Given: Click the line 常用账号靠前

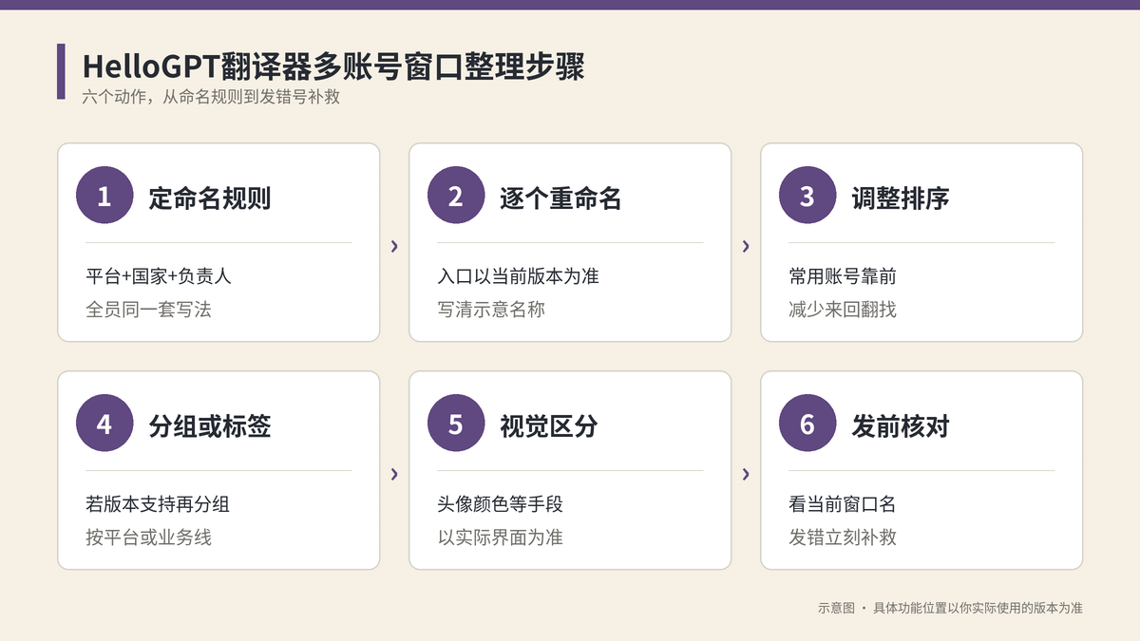Looking at the screenshot, I should [x=843, y=276].
